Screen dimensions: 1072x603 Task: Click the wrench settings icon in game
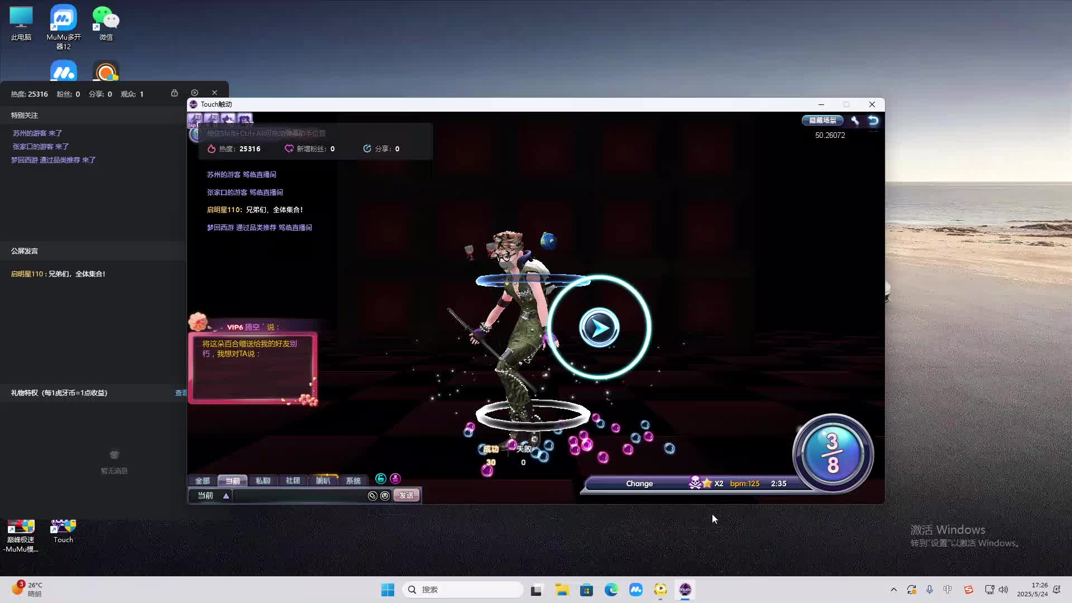click(855, 121)
